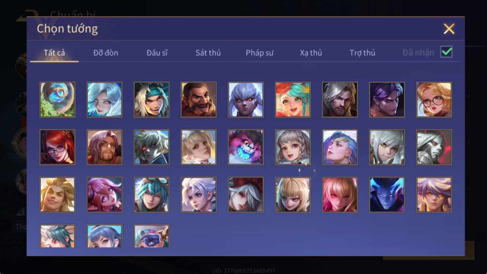The width and height of the screenshot is (487, 274).
Task: Filter heroes by Sát thủ
Action: (x=208, y=53)
